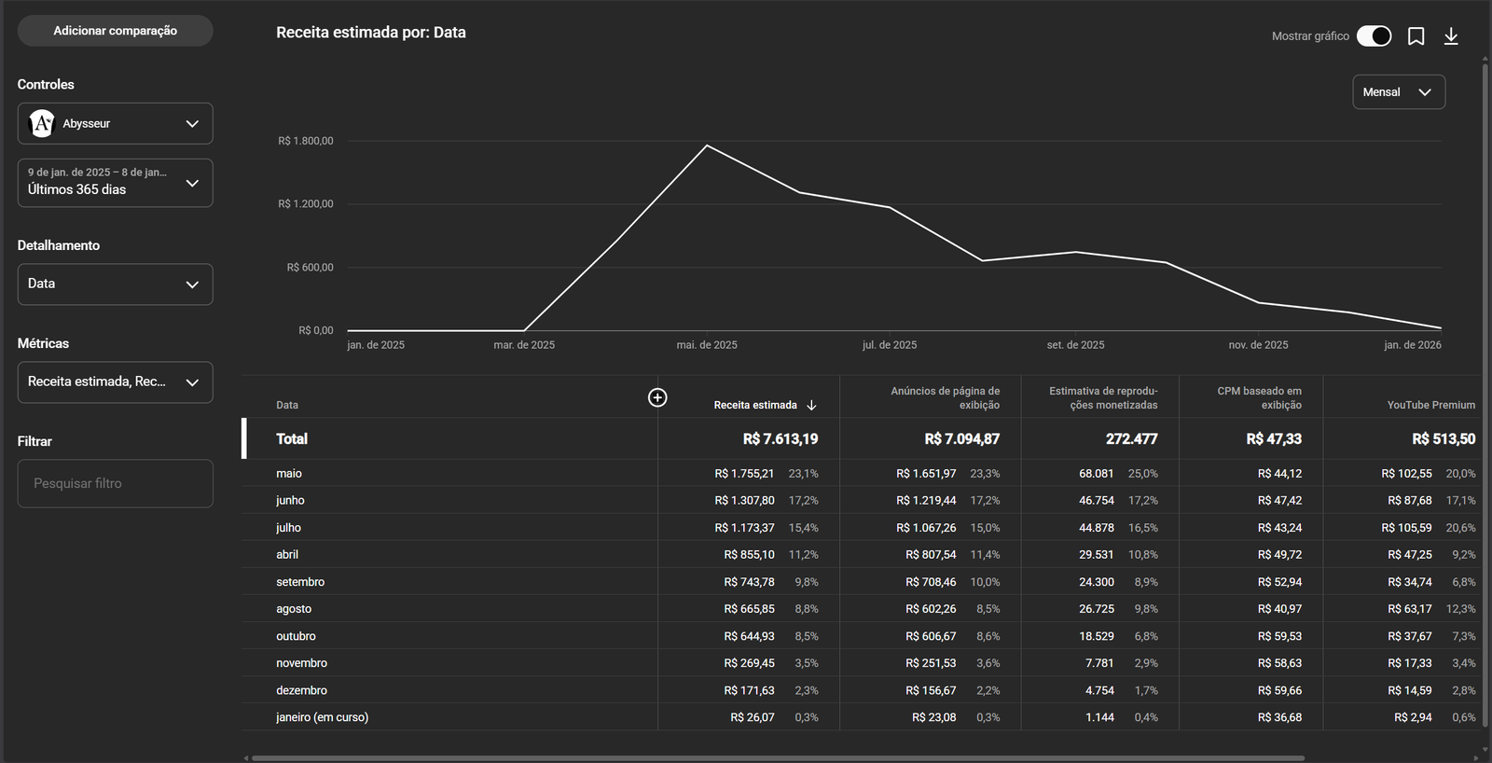Click the download icon to export data

click(1451, 36)
